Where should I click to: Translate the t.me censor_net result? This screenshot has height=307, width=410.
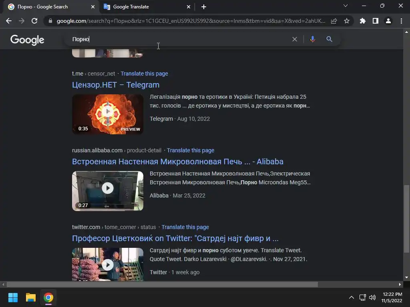(x=144, y=74)
